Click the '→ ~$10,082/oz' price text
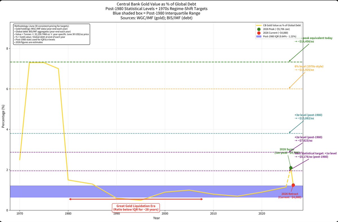The height and width of the screenshot is (222, 338). point(304,118)
